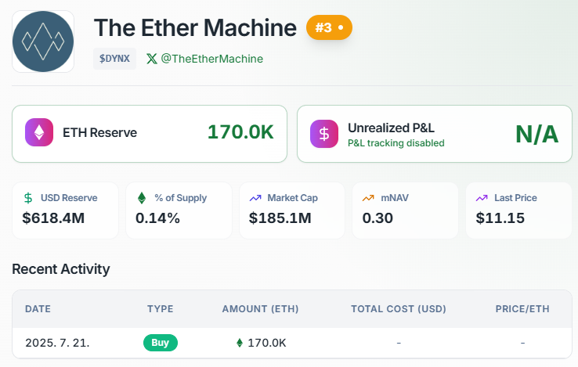Image resolution: width=578 pixels, height=367 pixels.
Task: Select the $DYNX ticker badge
Action: pos(114,59)
